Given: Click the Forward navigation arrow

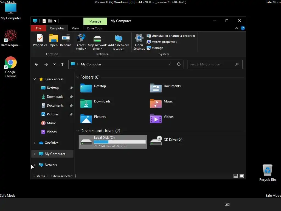Looking at the screenshot, I should click(x=46, y=64).
